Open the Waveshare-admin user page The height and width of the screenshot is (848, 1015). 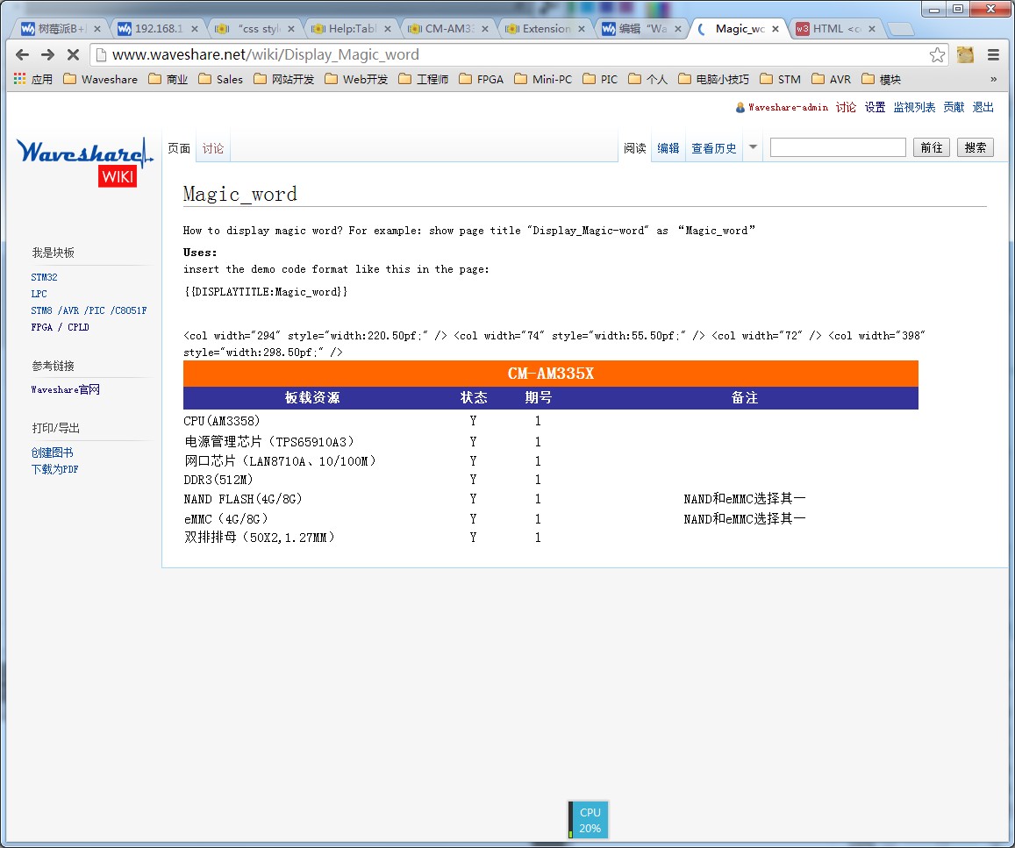coord(788,107)
